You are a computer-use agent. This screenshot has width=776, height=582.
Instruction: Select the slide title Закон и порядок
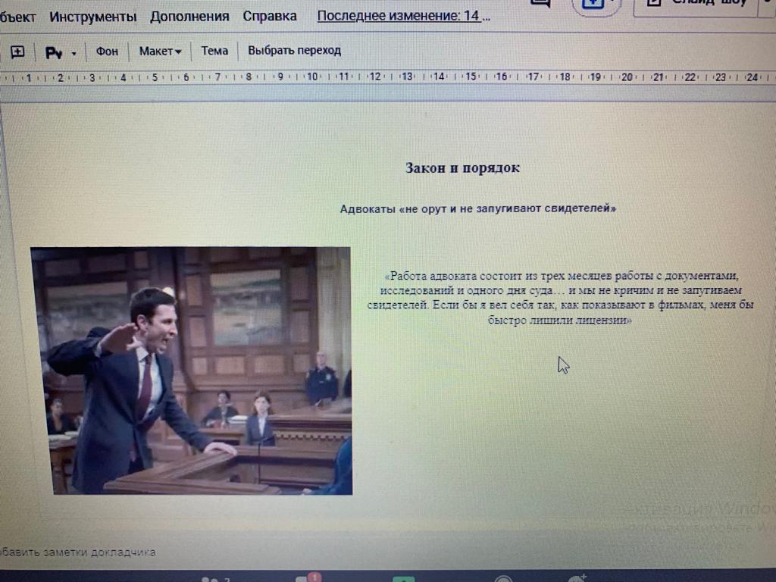[462, 168]
